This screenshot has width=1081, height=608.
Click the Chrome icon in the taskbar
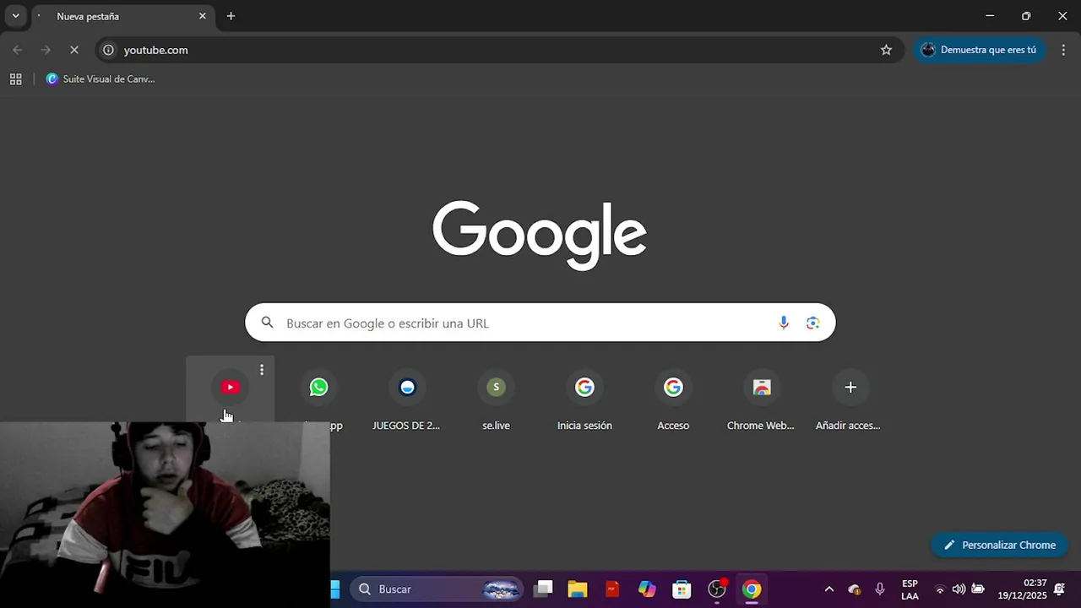click(x=752, y=589)
